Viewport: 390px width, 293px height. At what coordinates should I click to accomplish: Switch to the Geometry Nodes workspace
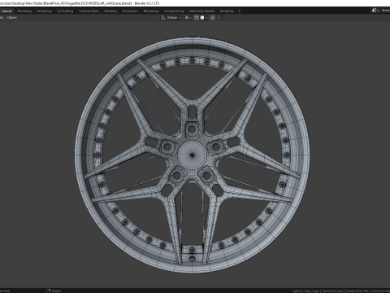pyautogui.click(x=201, y=11)
